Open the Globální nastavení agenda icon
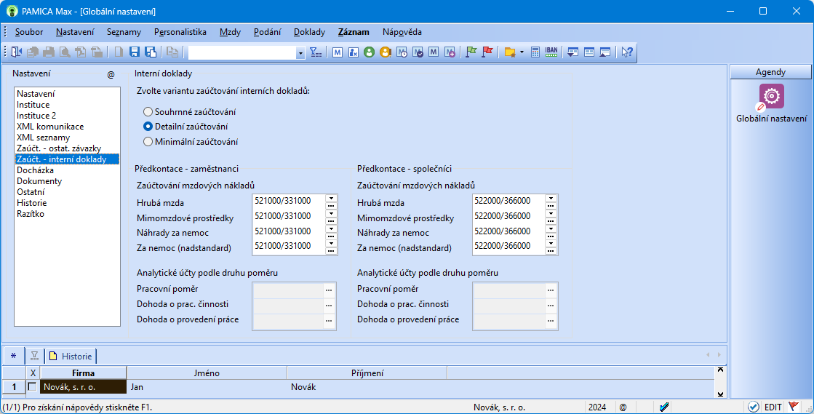 point(771,97)
